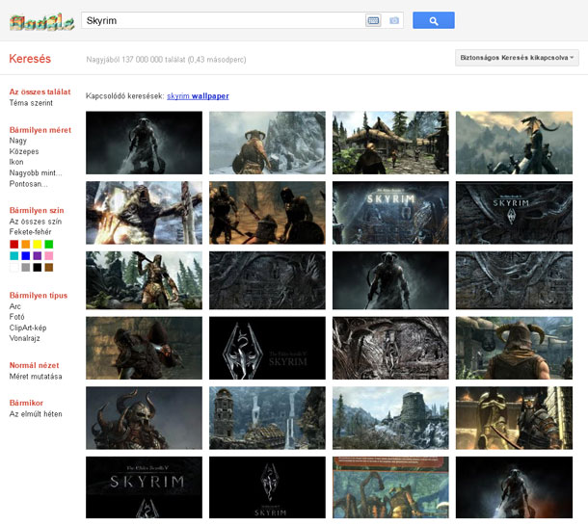Open thumbnail of silver dragon logo with SKYRIM text

[267, 348]
